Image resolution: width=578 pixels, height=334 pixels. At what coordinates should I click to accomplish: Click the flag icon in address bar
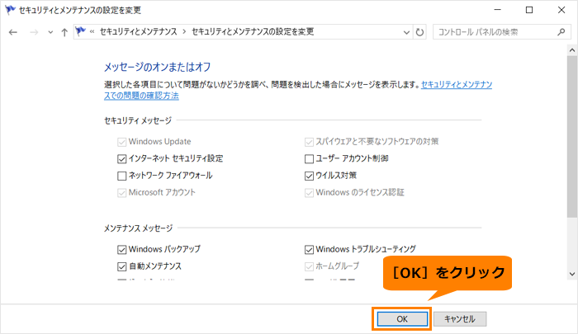click(x=80, y=31)
